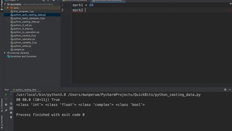Open python_if_elif.py file
The height and width of the screenshot is (131, 232).
pos(22,25)
